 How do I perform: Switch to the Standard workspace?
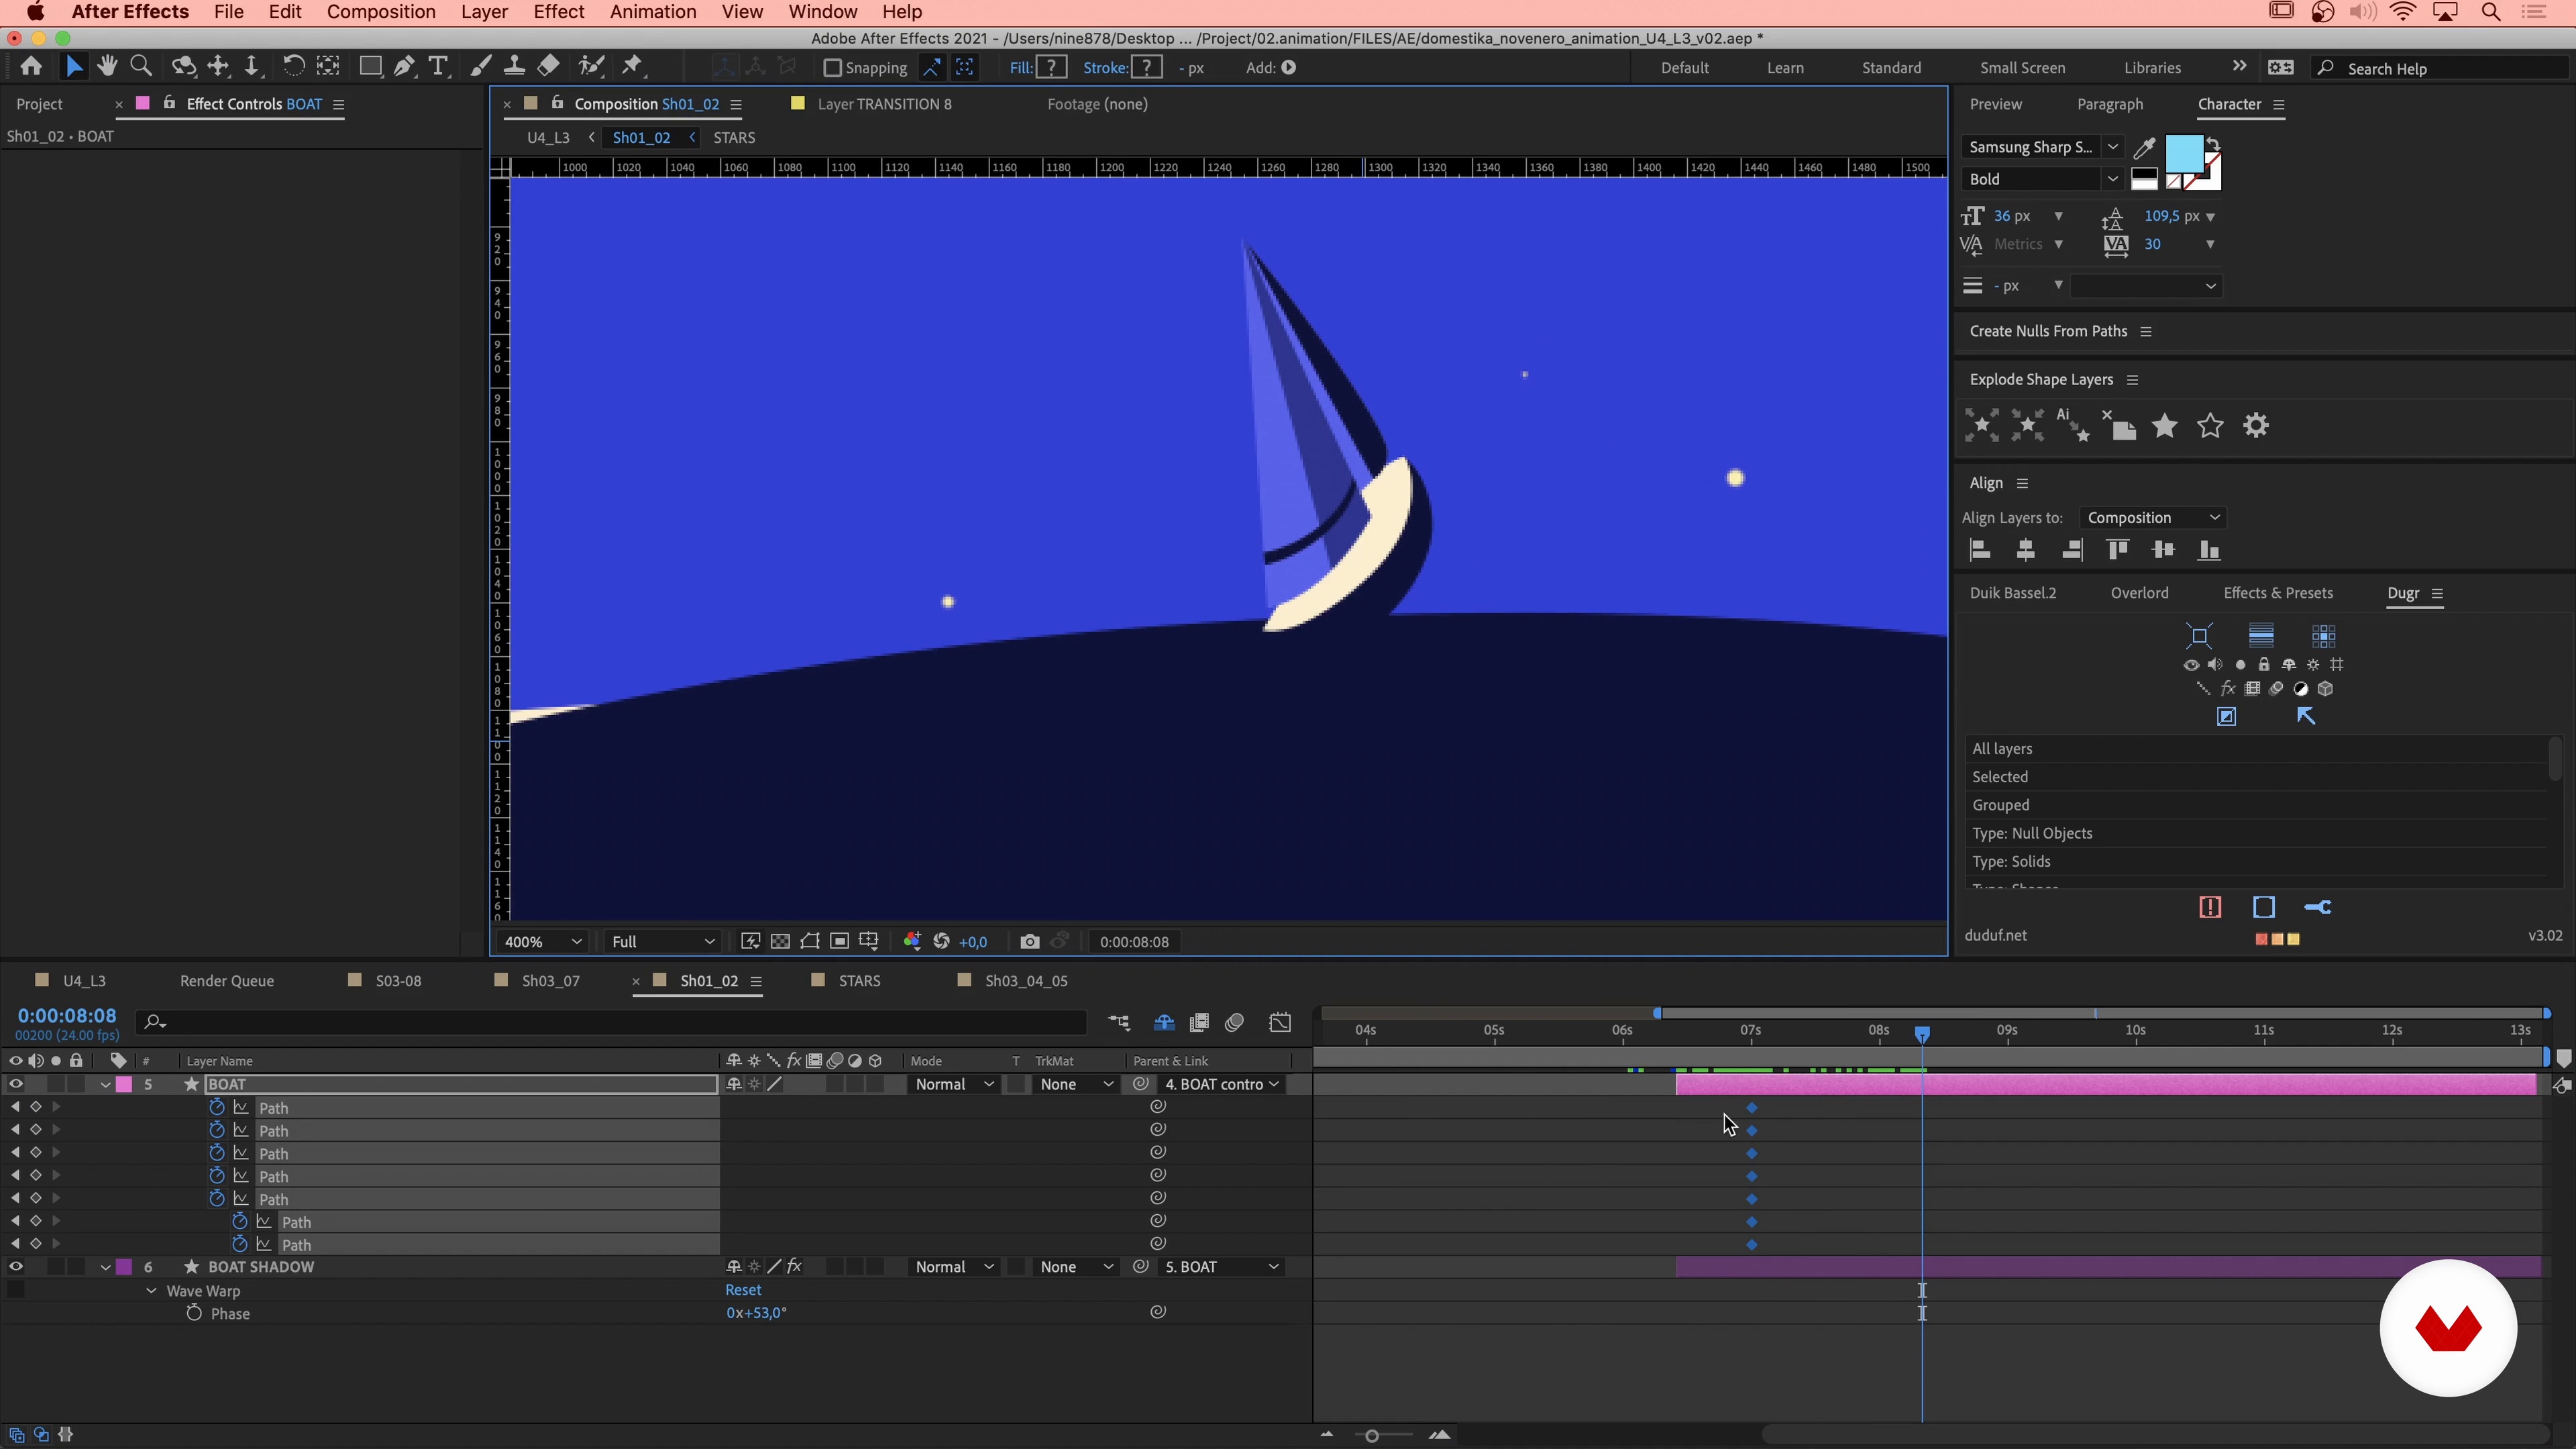1891,68
